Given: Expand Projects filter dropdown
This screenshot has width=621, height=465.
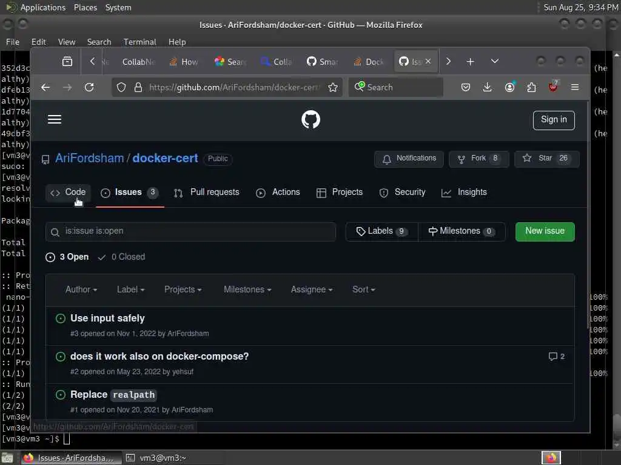Looking at the screenshot, I should [183, 290].
